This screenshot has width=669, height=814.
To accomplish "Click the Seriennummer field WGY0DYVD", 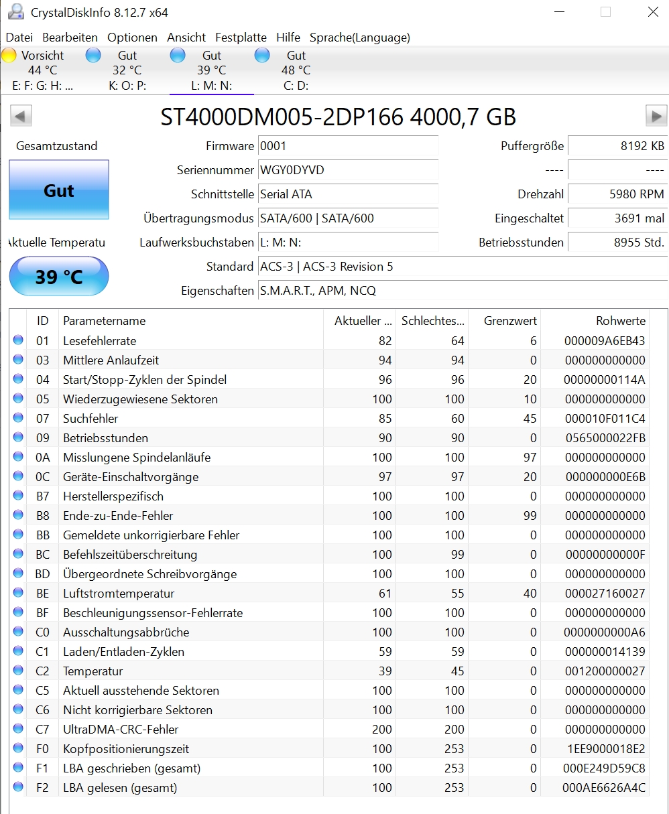I will click(x=348, y=170).
